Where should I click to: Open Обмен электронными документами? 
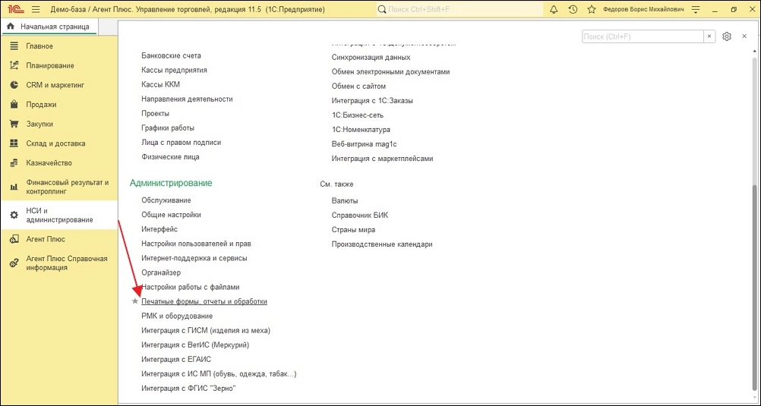(390, 72)
